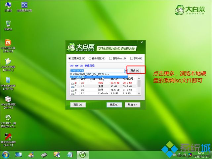Choose U:\GHO\GHOST_WIN7_X64_JSZJB.iso from the list
The width and height of the screenshot is (212, 159).
(99, 74)
